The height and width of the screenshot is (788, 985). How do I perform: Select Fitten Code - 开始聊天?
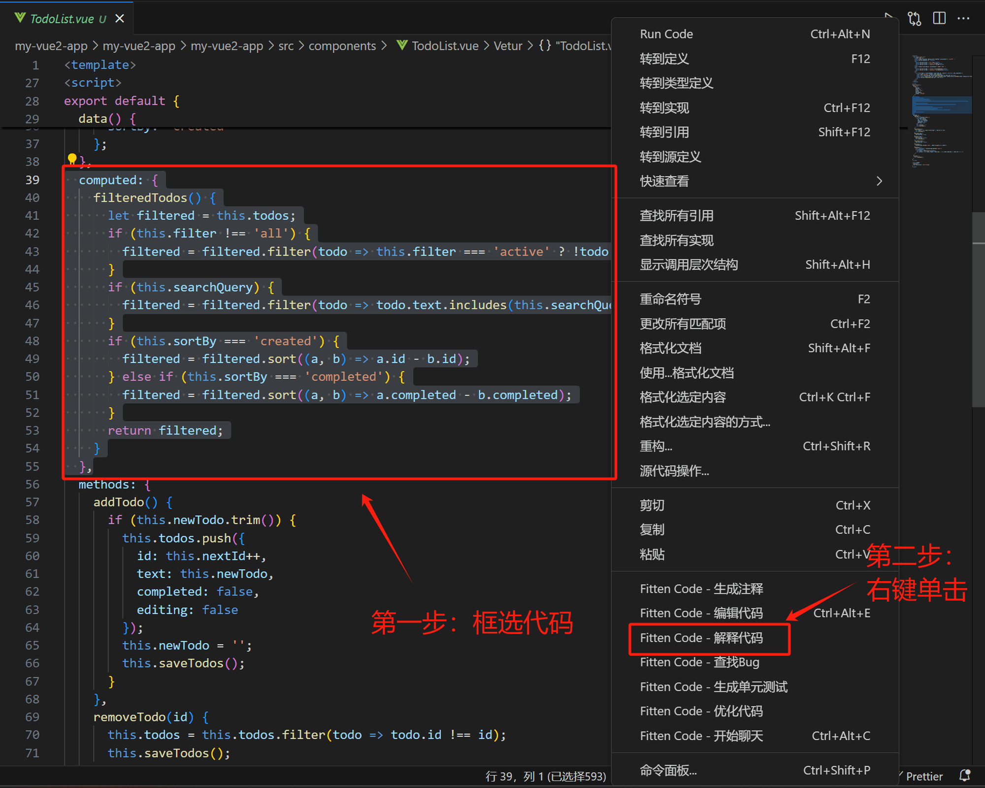tap(755, 736)
